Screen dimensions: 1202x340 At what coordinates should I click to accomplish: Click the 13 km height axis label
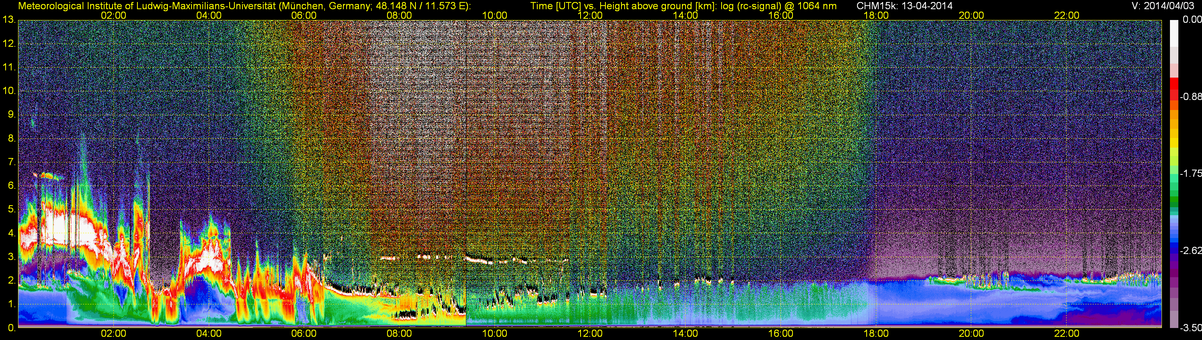tap(9, 20)
